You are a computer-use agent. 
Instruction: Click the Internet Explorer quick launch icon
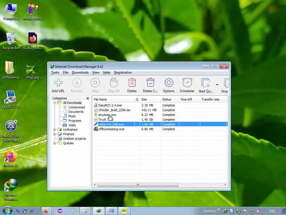31,211
